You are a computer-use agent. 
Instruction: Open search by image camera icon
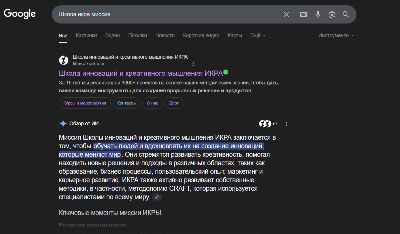[332, 14]
